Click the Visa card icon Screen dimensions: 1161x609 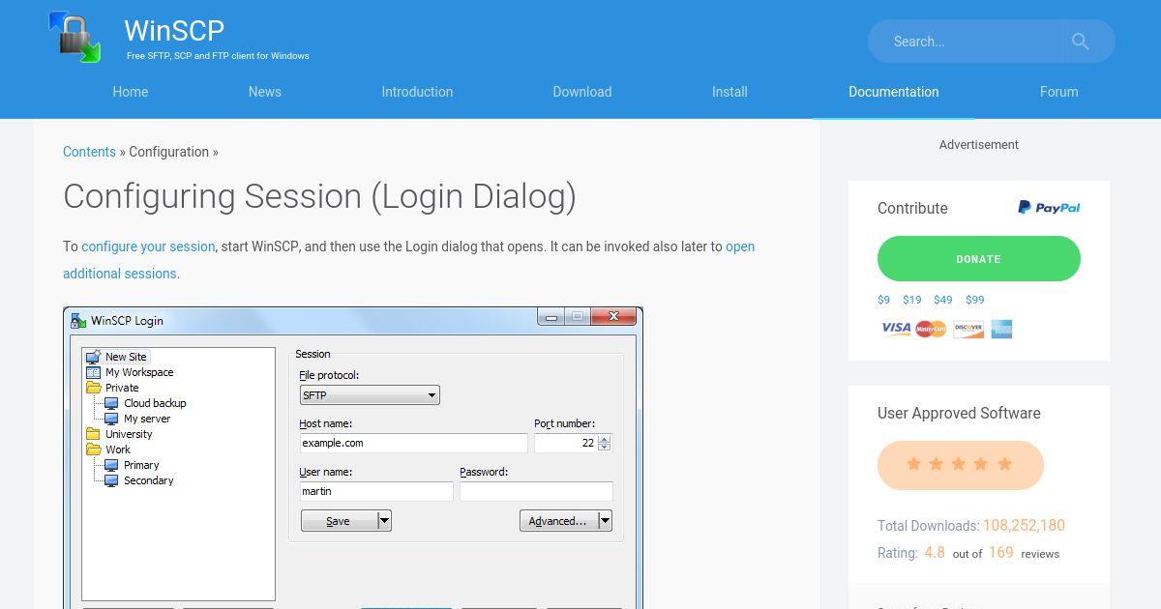tap(896, 329)
